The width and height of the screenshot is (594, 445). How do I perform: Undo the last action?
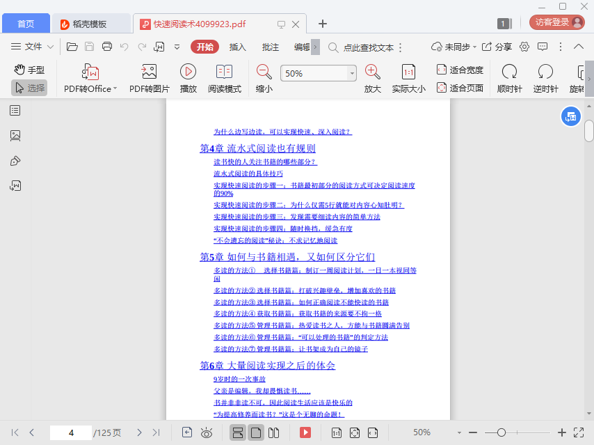[125, 47]
